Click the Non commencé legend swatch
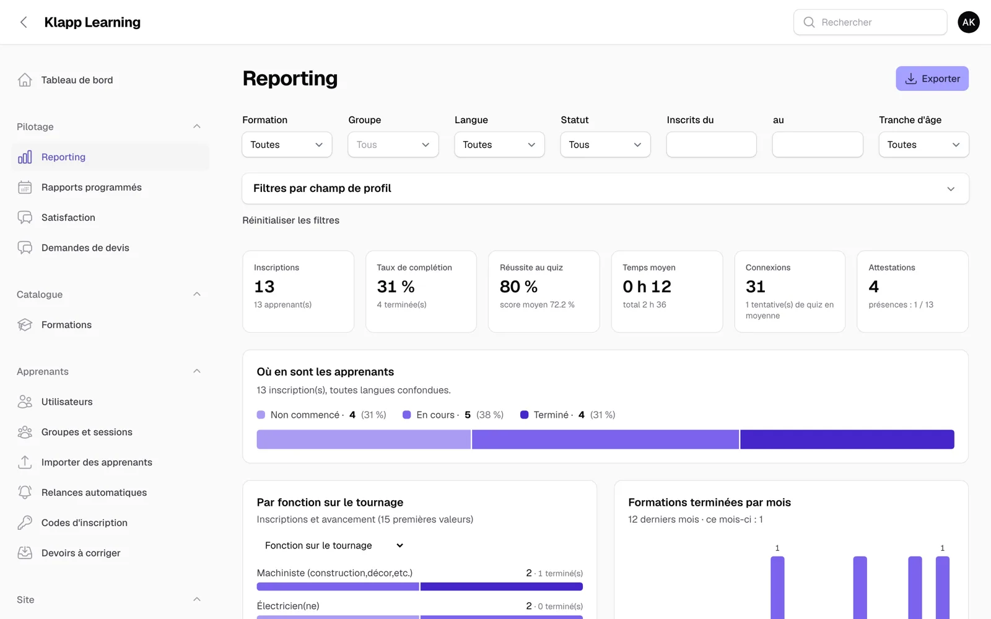 point(261,415)
